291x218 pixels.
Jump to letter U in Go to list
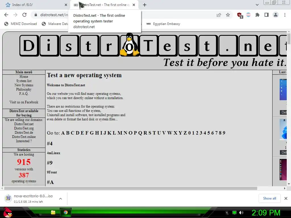click(159, 133)
